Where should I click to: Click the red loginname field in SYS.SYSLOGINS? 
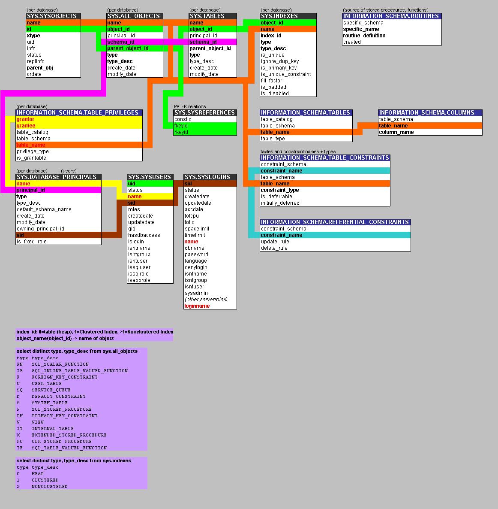tap(197, 306)
